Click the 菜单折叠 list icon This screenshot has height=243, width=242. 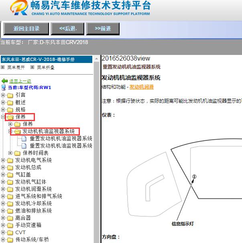(x=32, y=67)
